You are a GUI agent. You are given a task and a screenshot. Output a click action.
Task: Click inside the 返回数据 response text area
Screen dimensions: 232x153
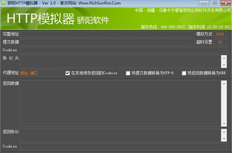(x=121, y=103)
